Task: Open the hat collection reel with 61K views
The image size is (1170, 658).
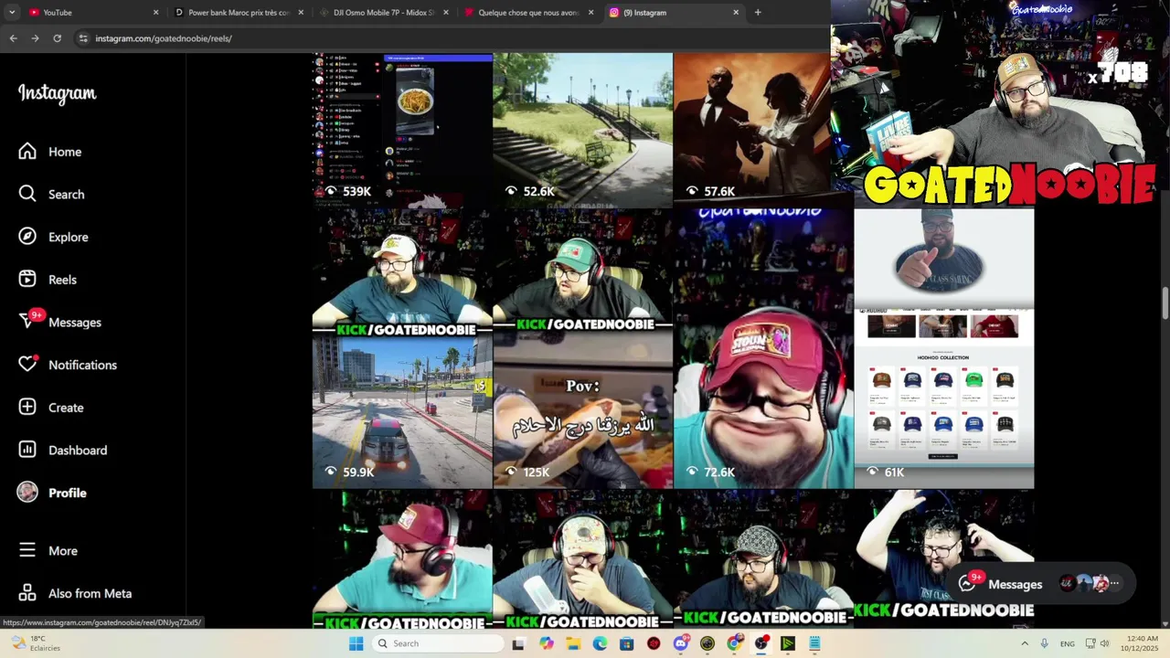Action: click(944, 348)
